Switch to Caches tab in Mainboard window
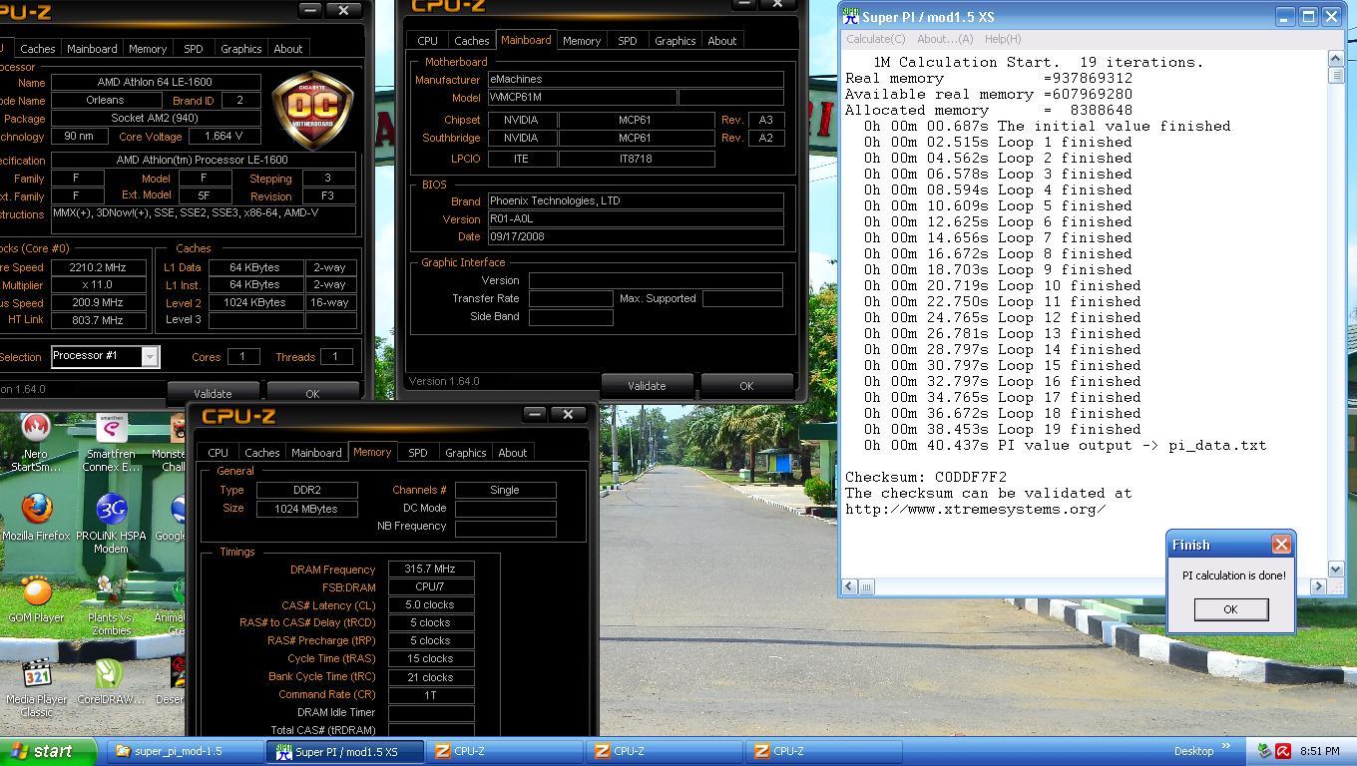The height and width of the screenshot is (766, 1357). point(471,41)
